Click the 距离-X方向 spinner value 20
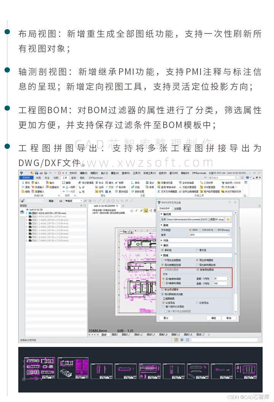 click(221, 279)
